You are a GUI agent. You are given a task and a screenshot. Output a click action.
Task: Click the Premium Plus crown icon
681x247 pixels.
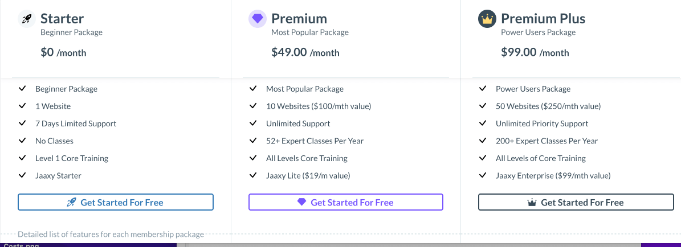[x=487, y=19]
